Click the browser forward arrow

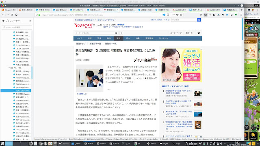8,15
